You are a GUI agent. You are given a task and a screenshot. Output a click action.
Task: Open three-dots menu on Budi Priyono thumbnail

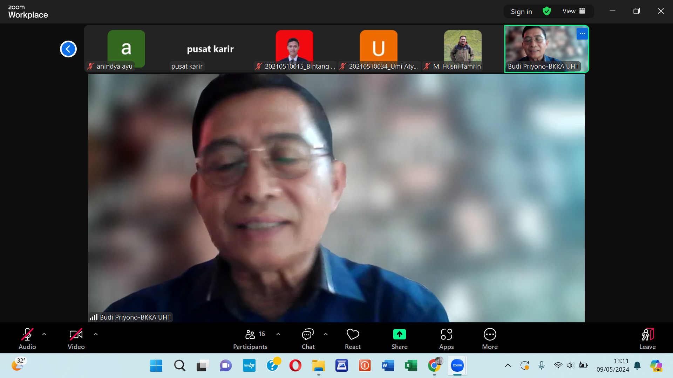pos(582,34)
